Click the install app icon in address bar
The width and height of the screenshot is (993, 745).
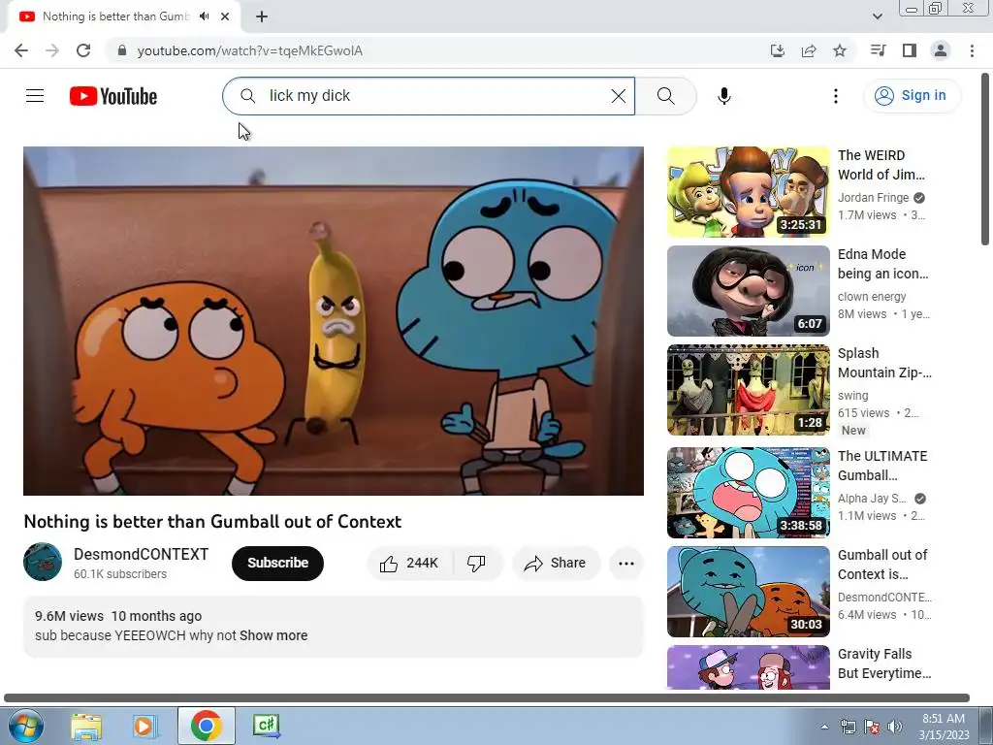point(777,50)
